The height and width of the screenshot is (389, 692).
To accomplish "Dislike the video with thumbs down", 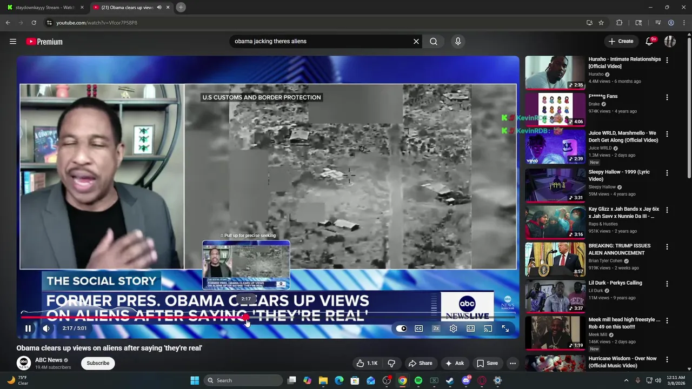I will pos(392,363).
